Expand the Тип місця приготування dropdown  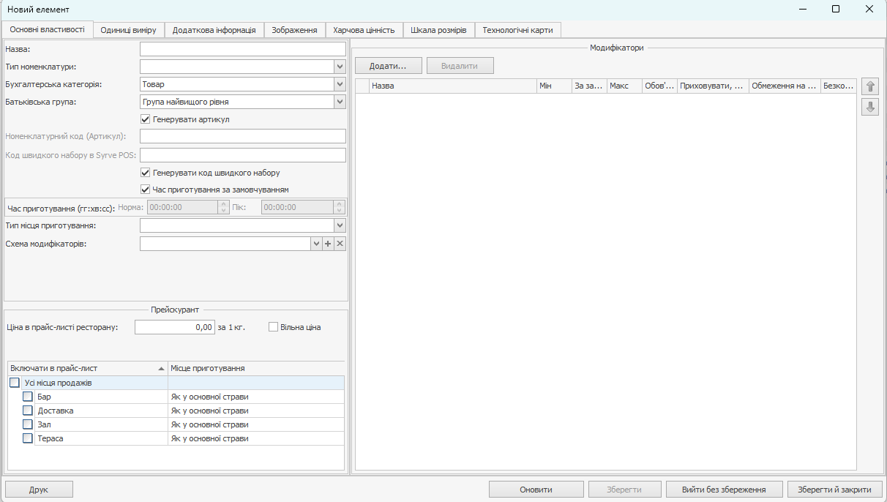(x=340, y=225)
